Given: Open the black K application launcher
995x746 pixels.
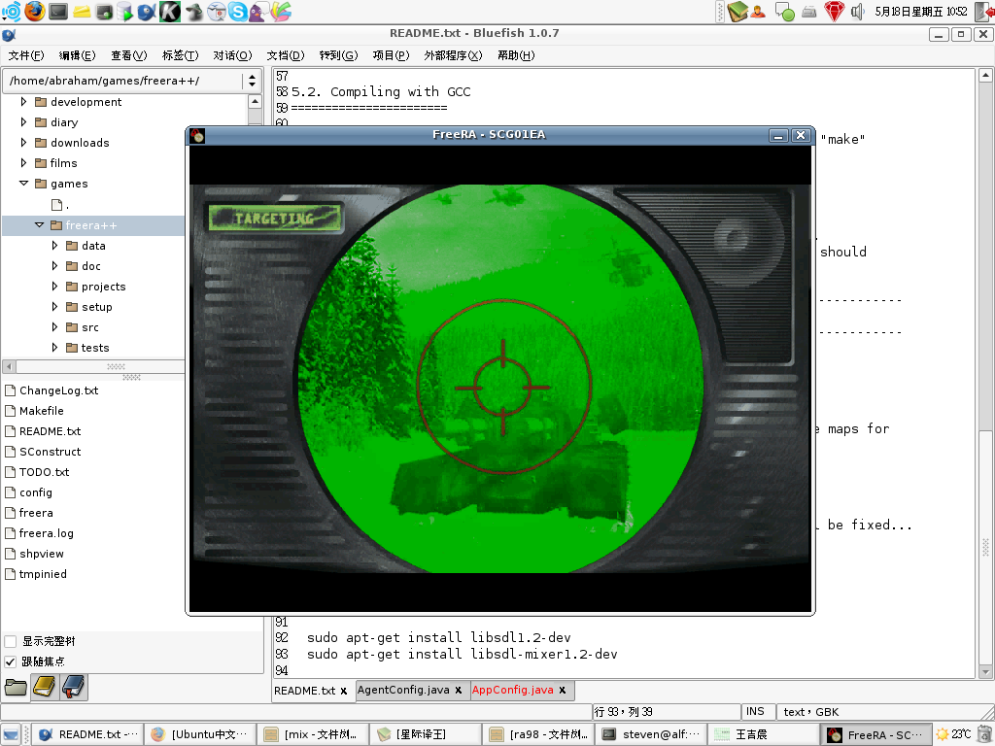Looking at the screenshot, I should coord(169,12).
